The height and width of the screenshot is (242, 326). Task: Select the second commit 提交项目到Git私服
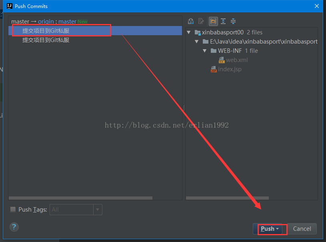[x=46, y=40]
